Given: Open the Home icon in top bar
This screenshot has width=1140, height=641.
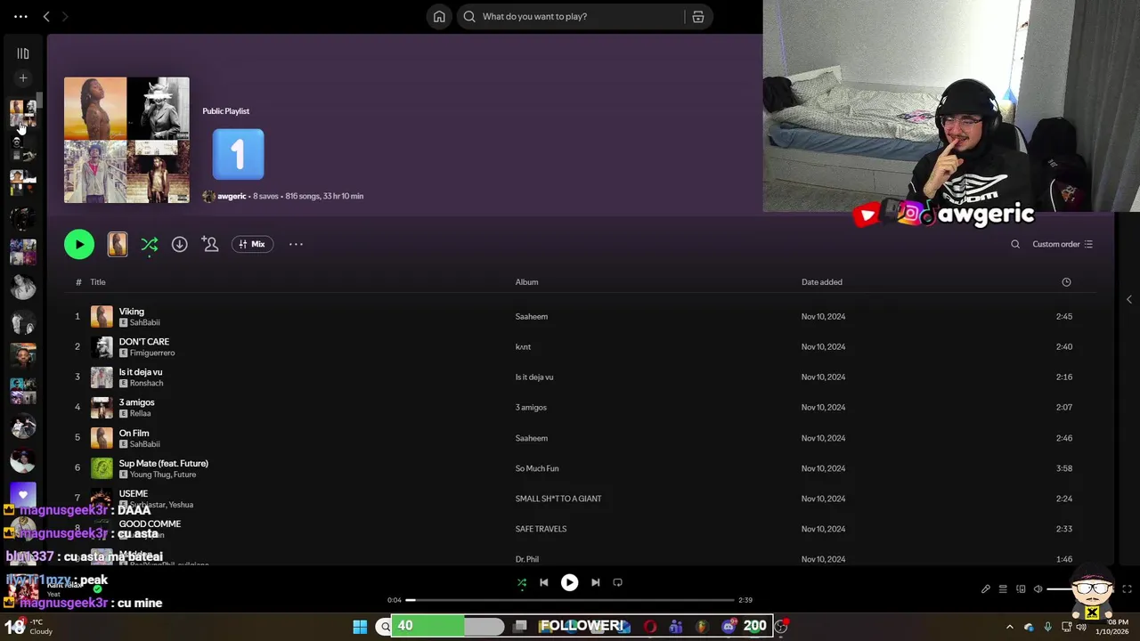Looking at the screenshot, I should 439,16.
